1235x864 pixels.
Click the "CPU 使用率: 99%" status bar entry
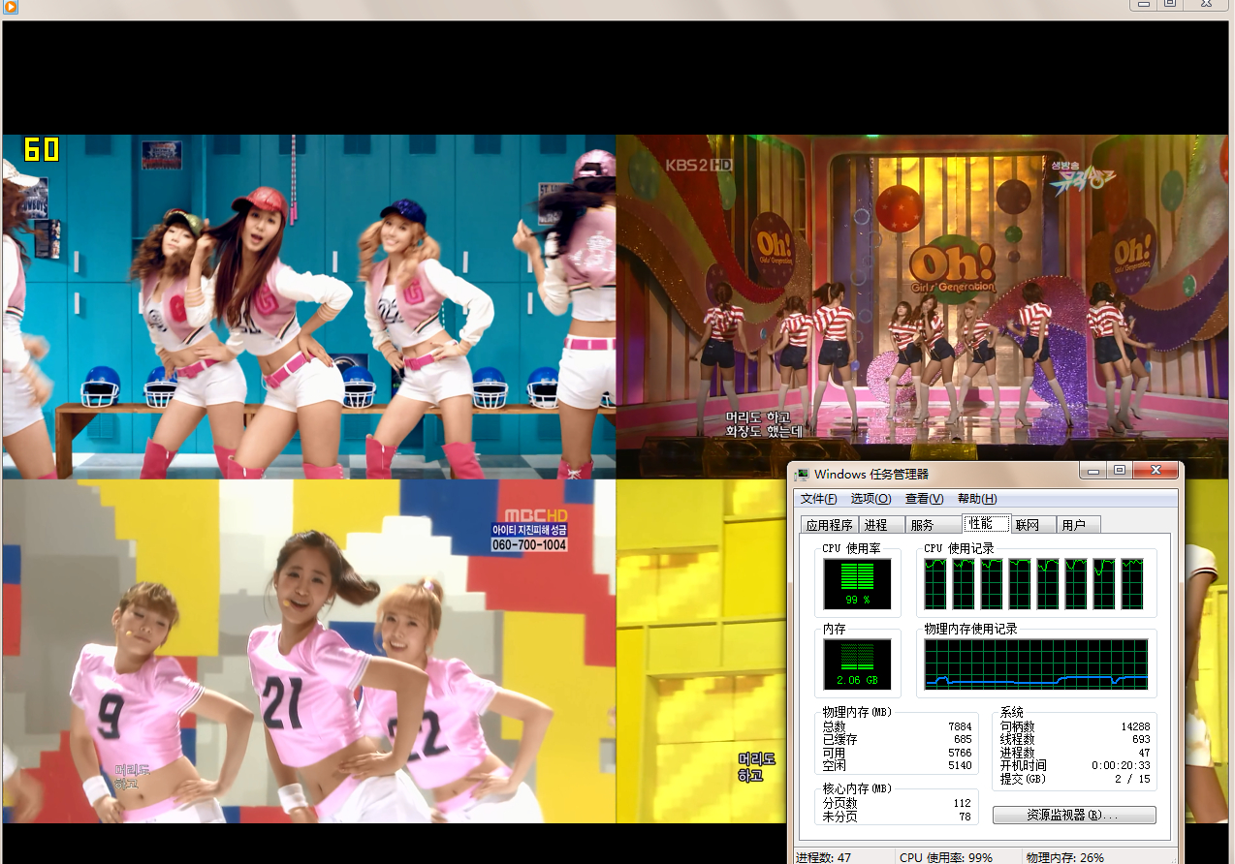(946, 857)
